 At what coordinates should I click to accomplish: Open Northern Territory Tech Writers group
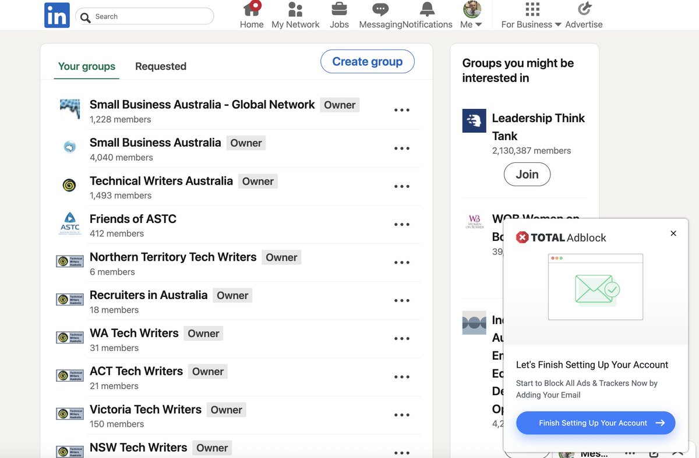pos(173,257)
